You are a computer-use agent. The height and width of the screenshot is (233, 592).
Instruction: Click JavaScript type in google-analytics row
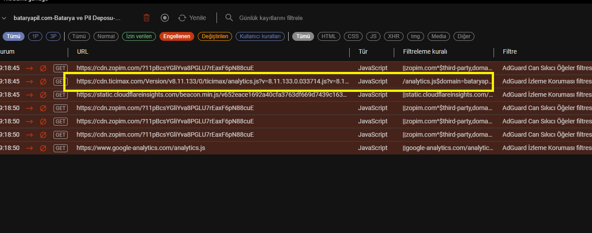coord(373,148)
